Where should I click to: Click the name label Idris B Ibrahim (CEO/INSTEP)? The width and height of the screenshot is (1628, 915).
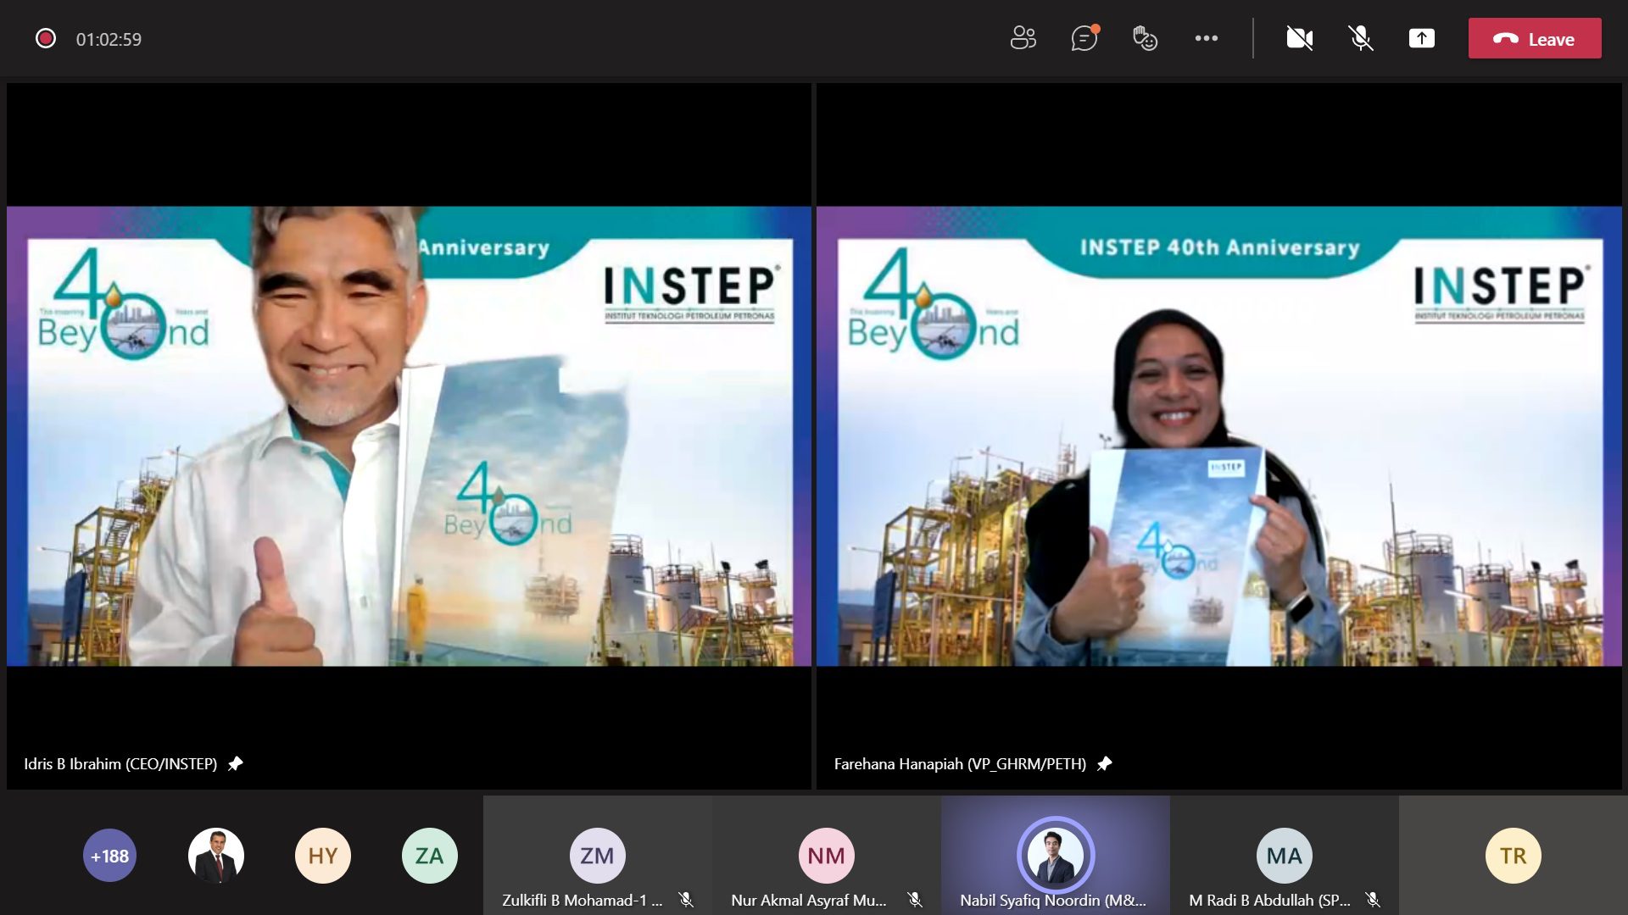(120, 763)
